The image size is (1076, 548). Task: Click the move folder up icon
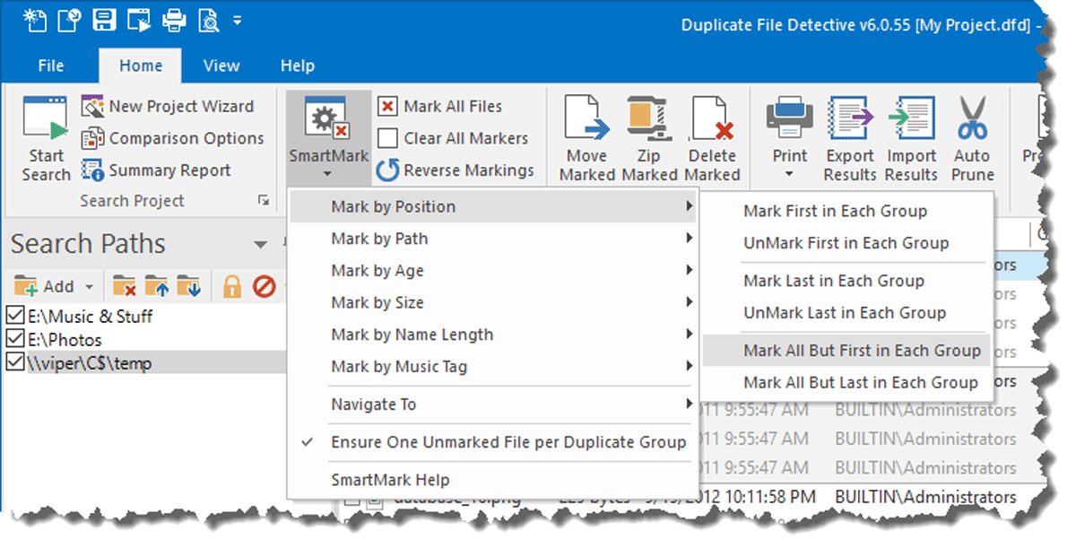point(157,287)
